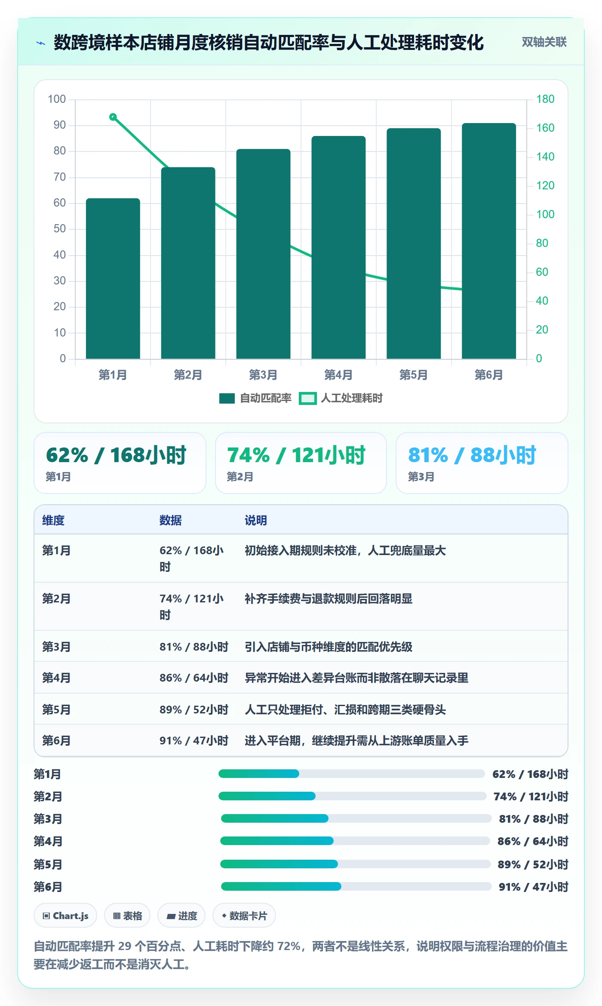
Task: Click the right axis value 180
Action: coord(545,99)
